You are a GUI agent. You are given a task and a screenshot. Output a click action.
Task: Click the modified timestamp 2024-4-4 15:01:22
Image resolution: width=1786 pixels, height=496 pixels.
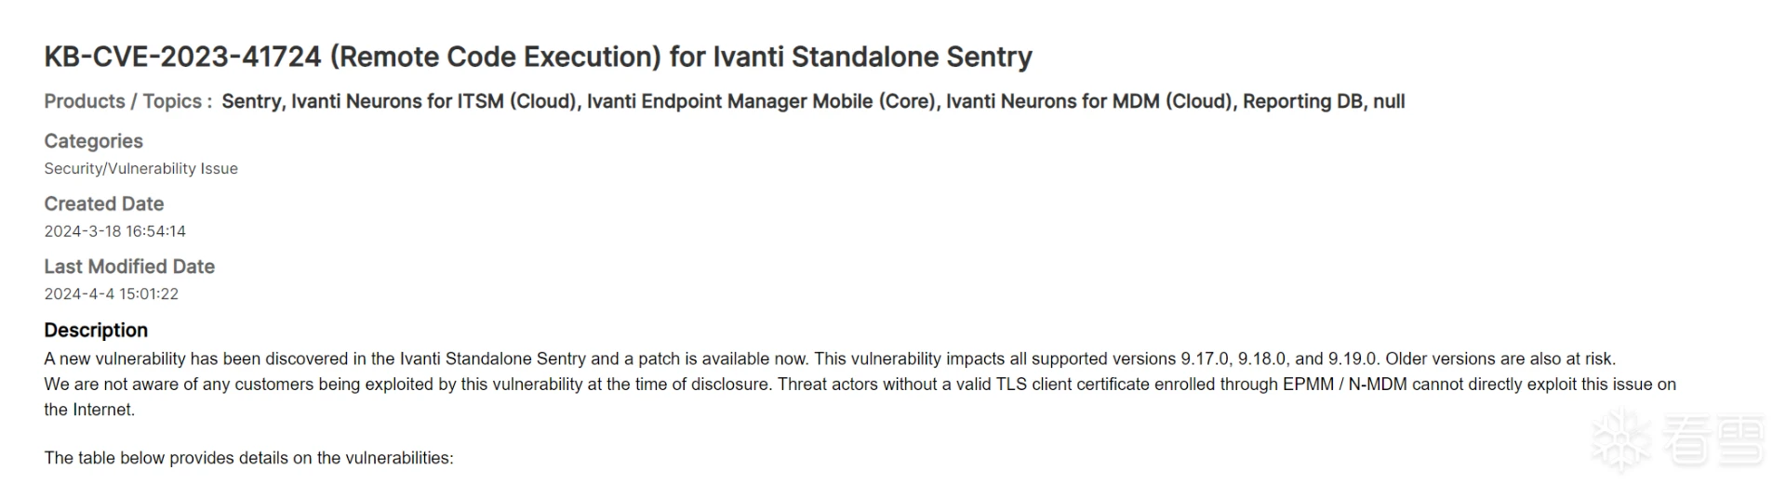111,294
